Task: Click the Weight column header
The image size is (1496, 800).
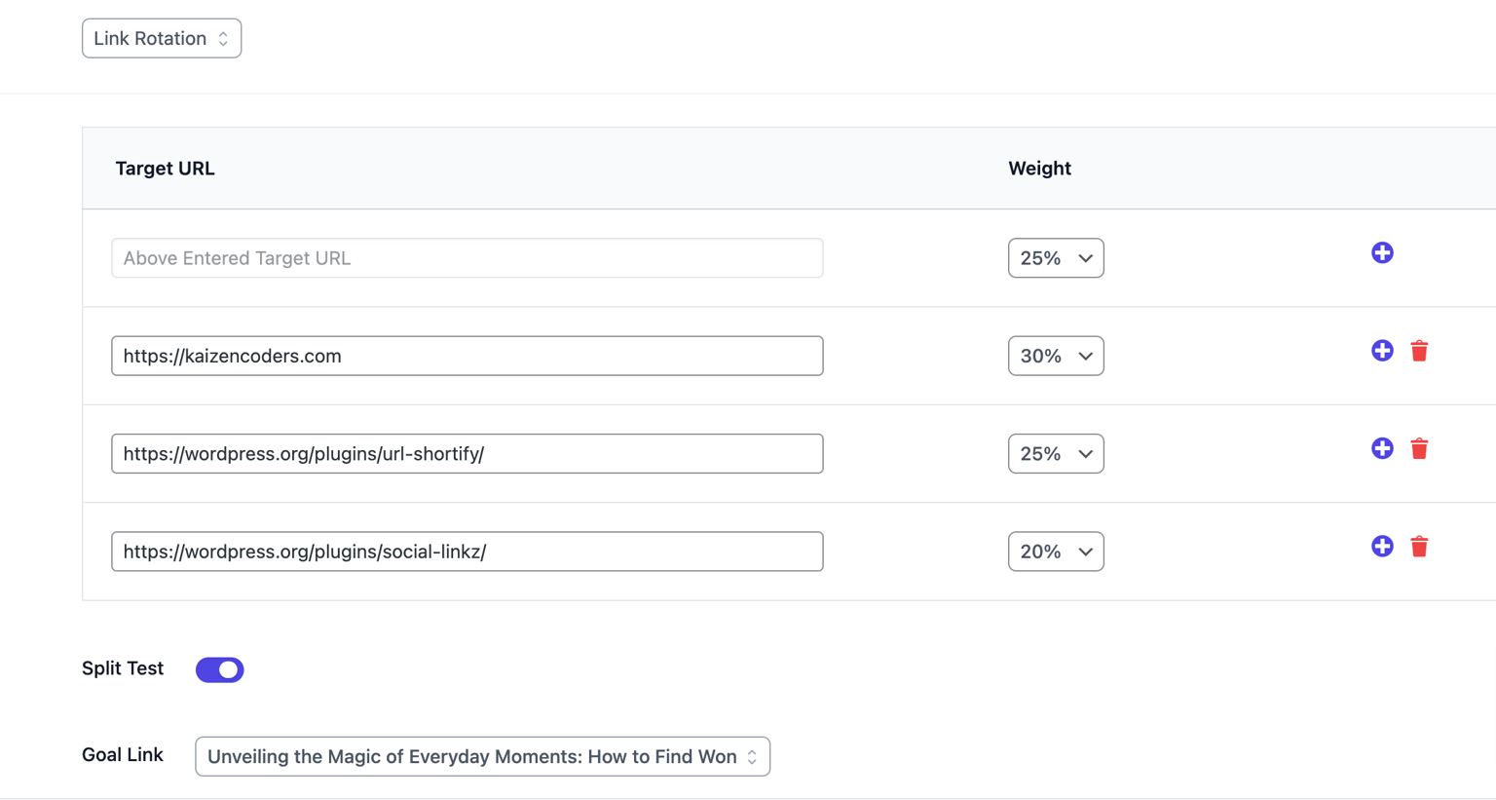Action: 1039,169
